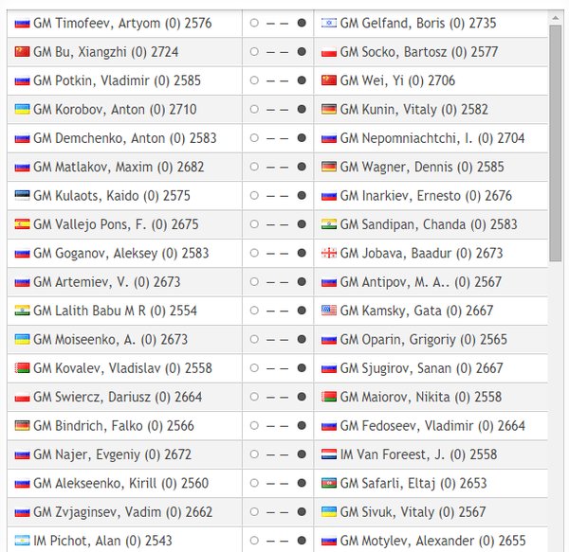Click the Azerbaijani flag beside Safarli, Eltaj
Screen dimensions: 569x552
(329, 483)
